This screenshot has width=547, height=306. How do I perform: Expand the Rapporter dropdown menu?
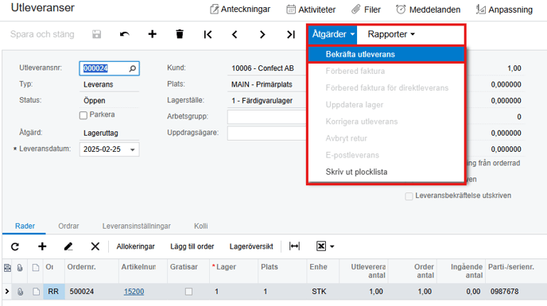tap(391, 34)
